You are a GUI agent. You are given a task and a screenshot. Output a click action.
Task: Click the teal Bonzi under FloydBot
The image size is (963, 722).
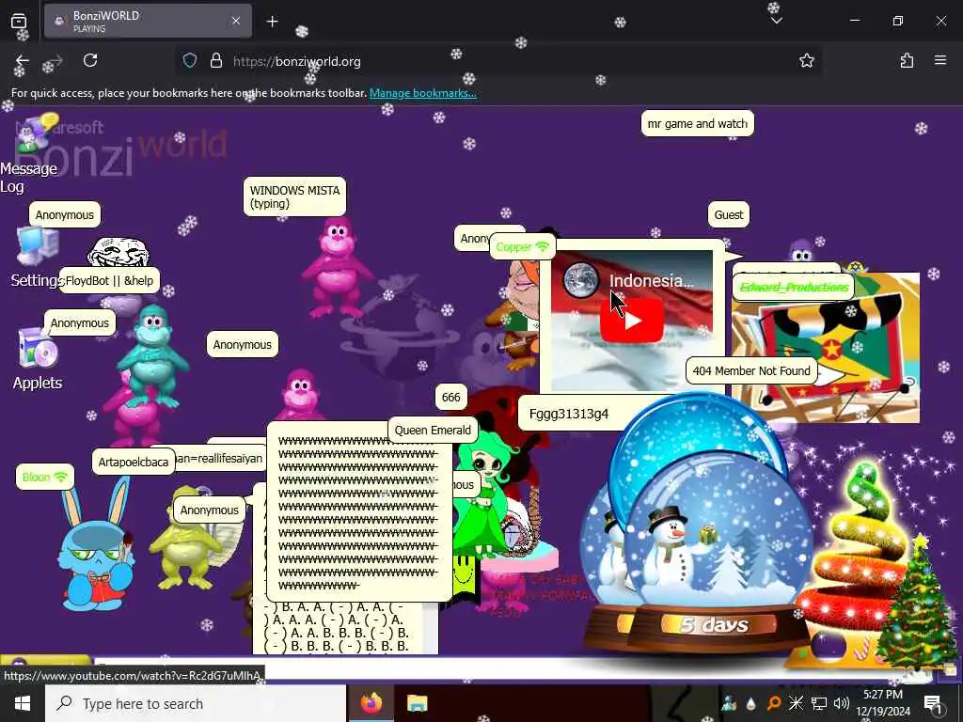pyautogui.click(x=151, y=356)
